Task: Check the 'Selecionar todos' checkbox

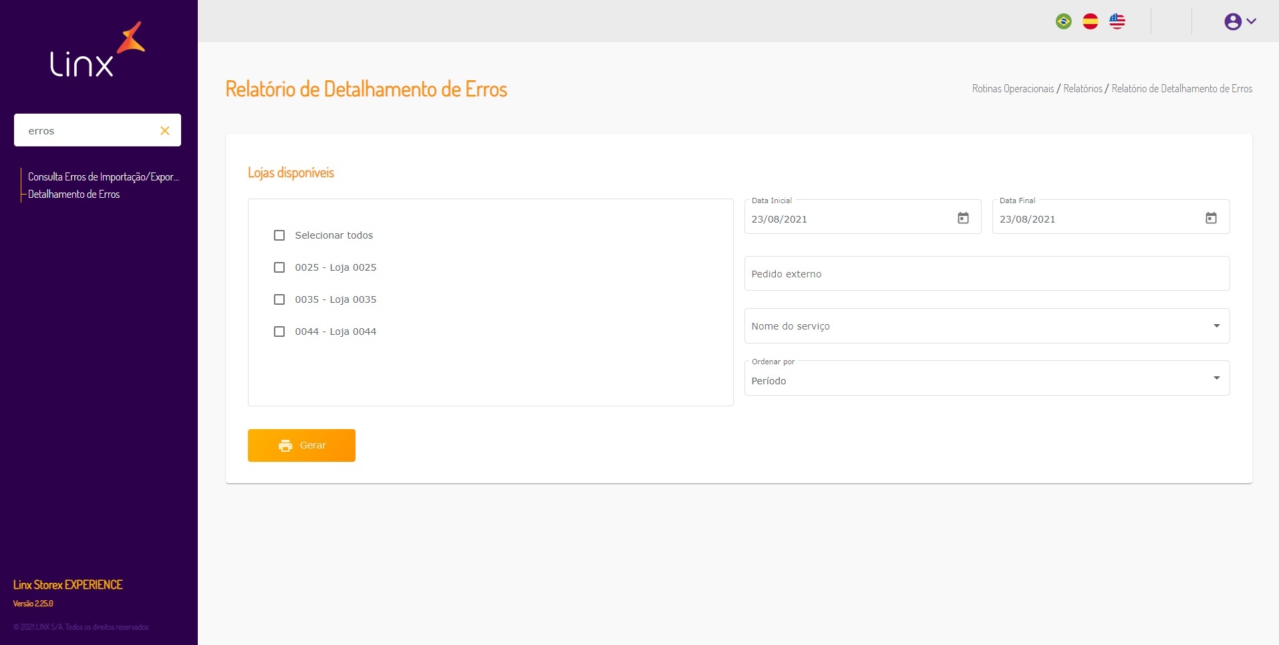Action: [279, 235]
